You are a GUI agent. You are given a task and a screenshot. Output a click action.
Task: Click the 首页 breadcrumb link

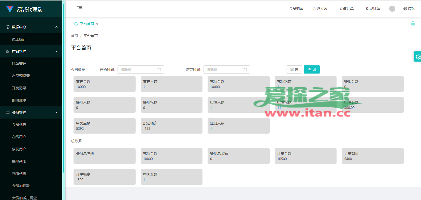[75, 36]
